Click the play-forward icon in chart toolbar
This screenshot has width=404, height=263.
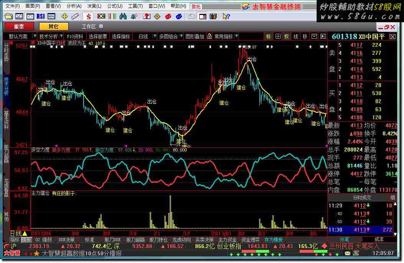(x=323, y=36)
